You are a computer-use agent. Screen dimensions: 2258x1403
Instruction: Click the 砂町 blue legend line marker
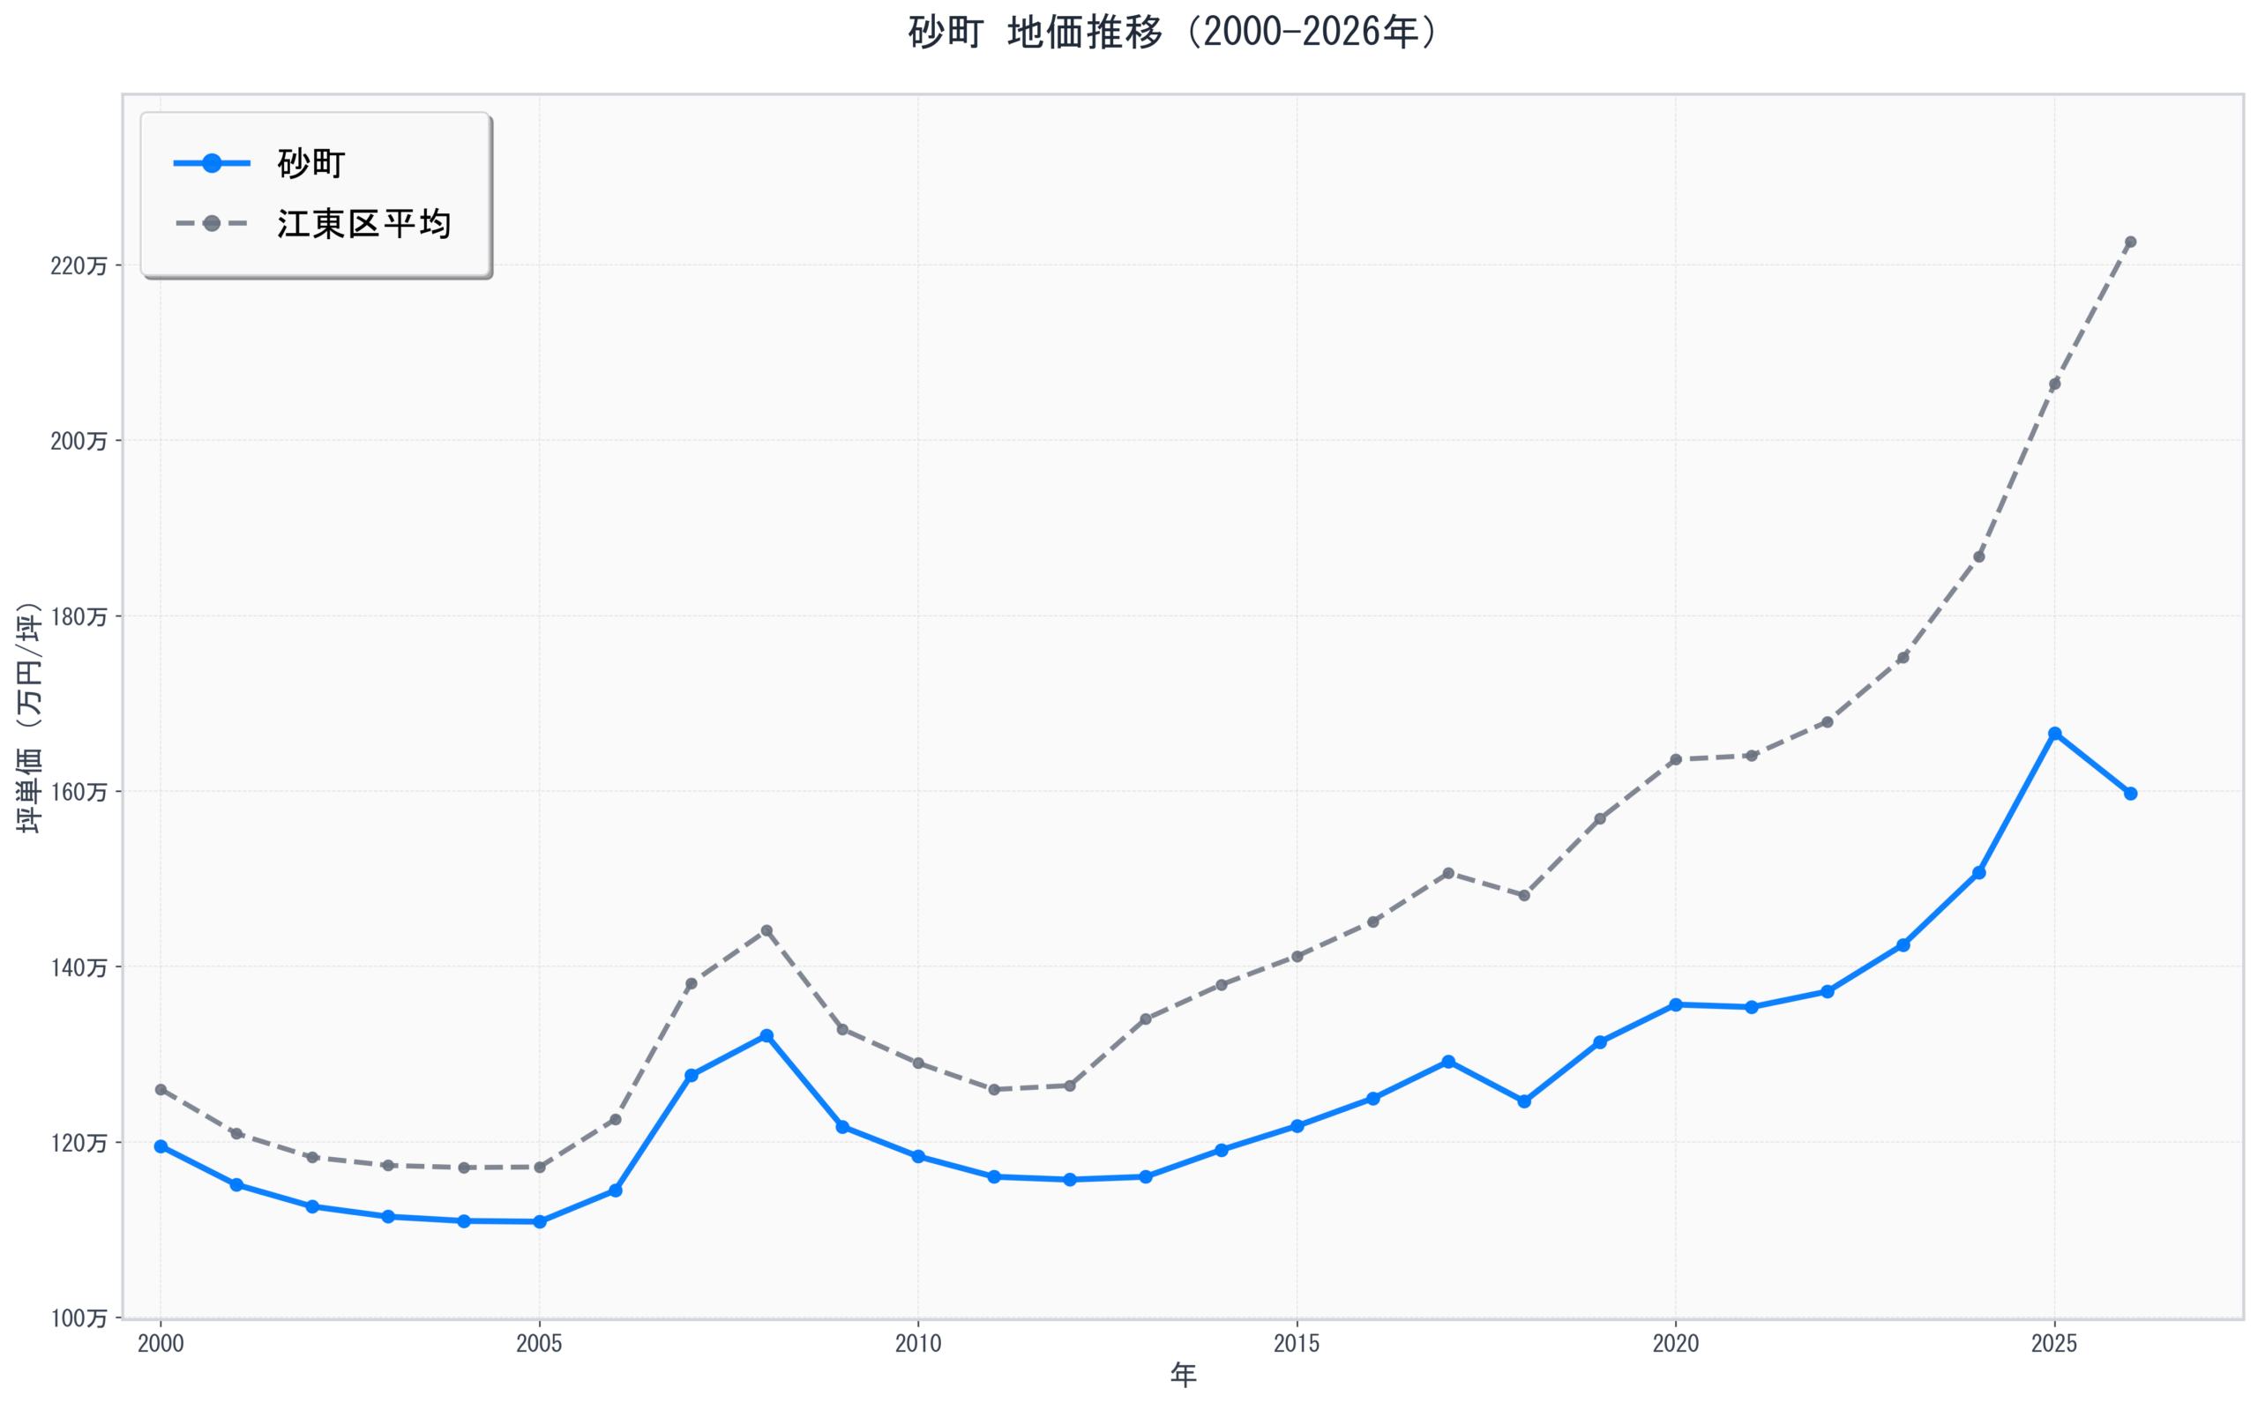point(212,163)
